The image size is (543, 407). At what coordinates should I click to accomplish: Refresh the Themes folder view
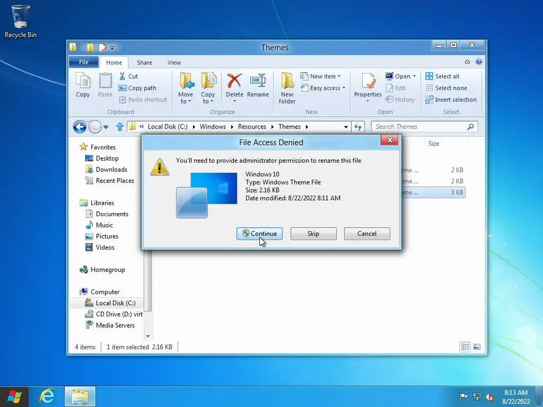coord(358,127)
